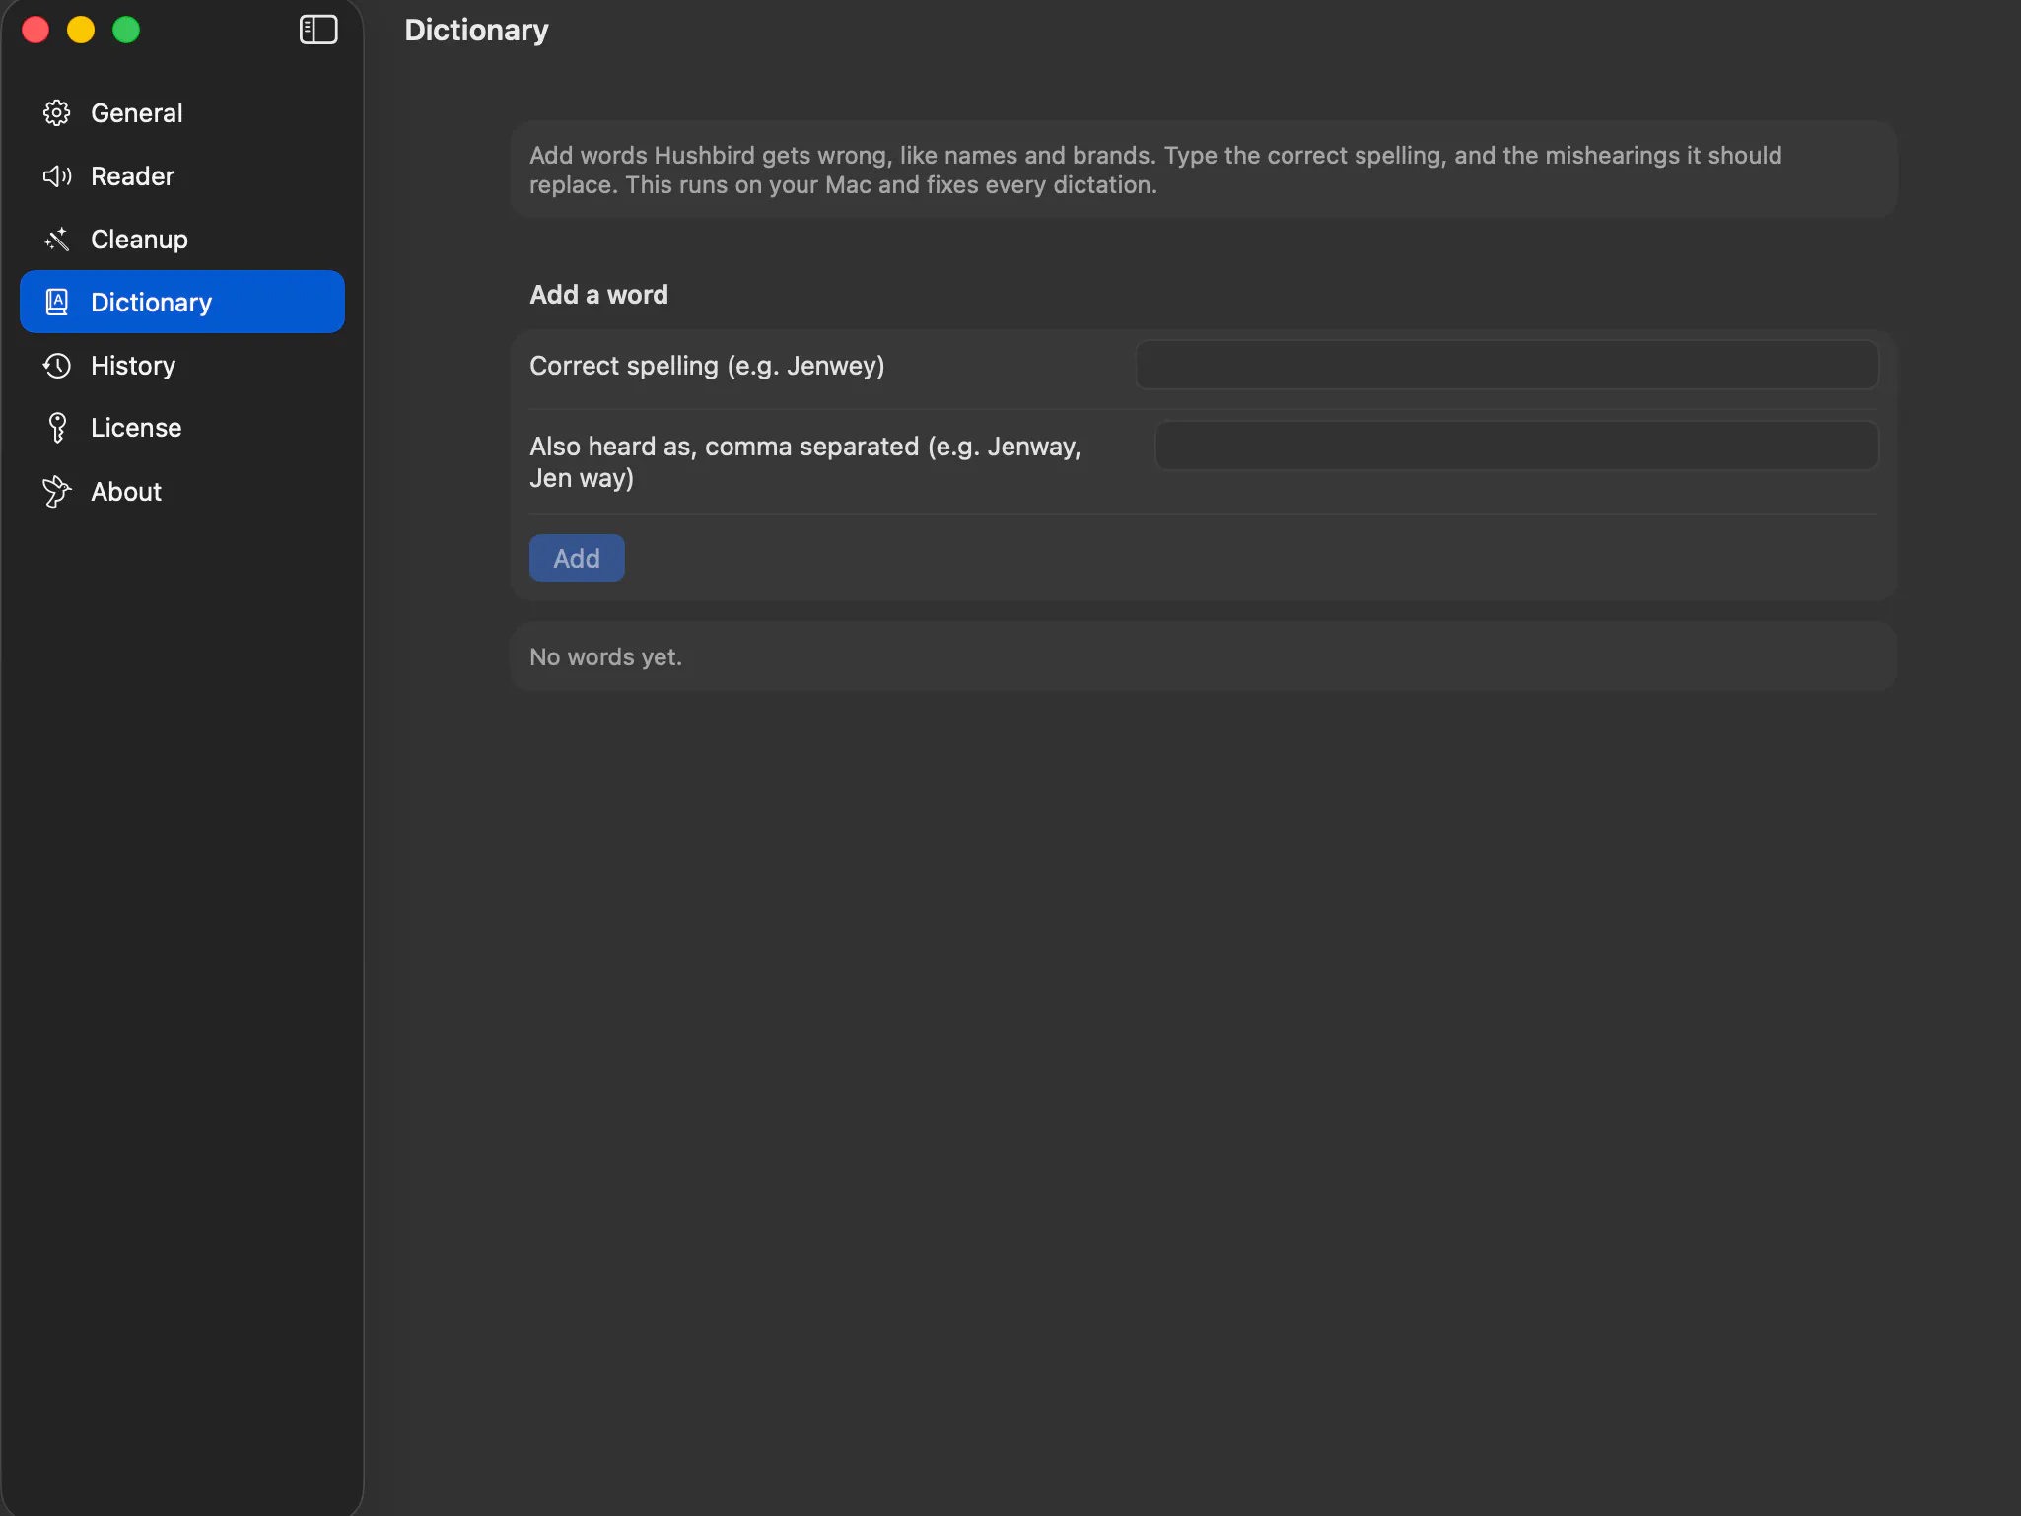Click the Cleanup sparkle wand icon
Viewport: 2021px width, 1516px height.
click(x=57, y=240)
